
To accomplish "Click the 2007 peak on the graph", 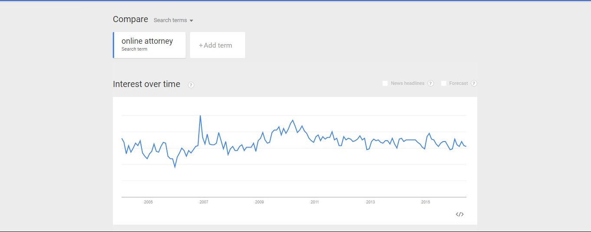I will click(200, 116).
